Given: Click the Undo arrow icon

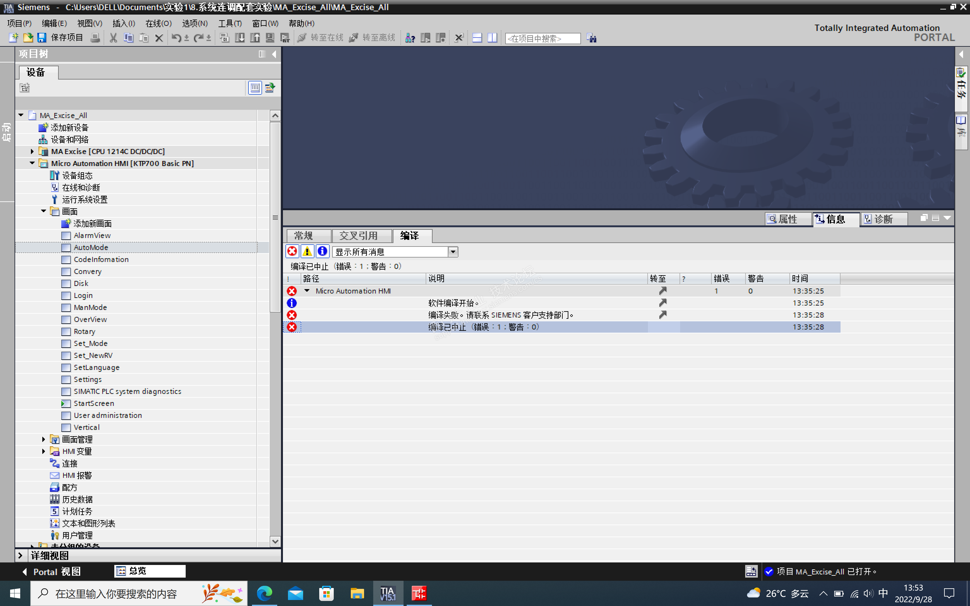Looking at the screenshot, I should (x=176, y=38).
